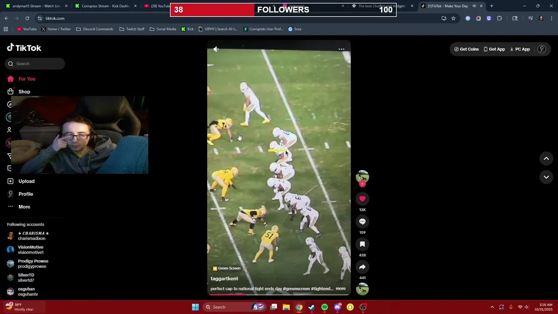Show hidden system tray icons
Viewport: 558px width, 314px height.
tap(492, 307)
